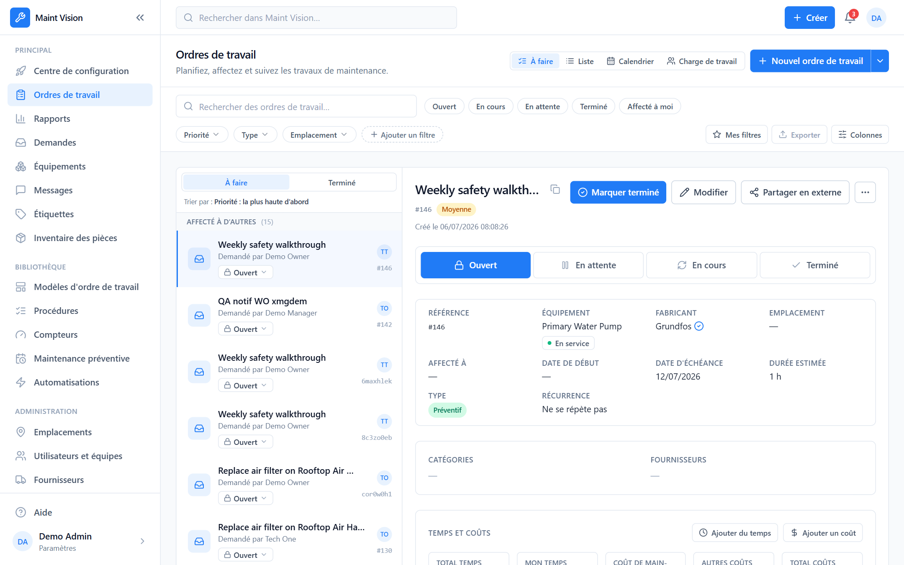
Task: Toggle the En attente quick filter chip
Action: tap(542, 106)
